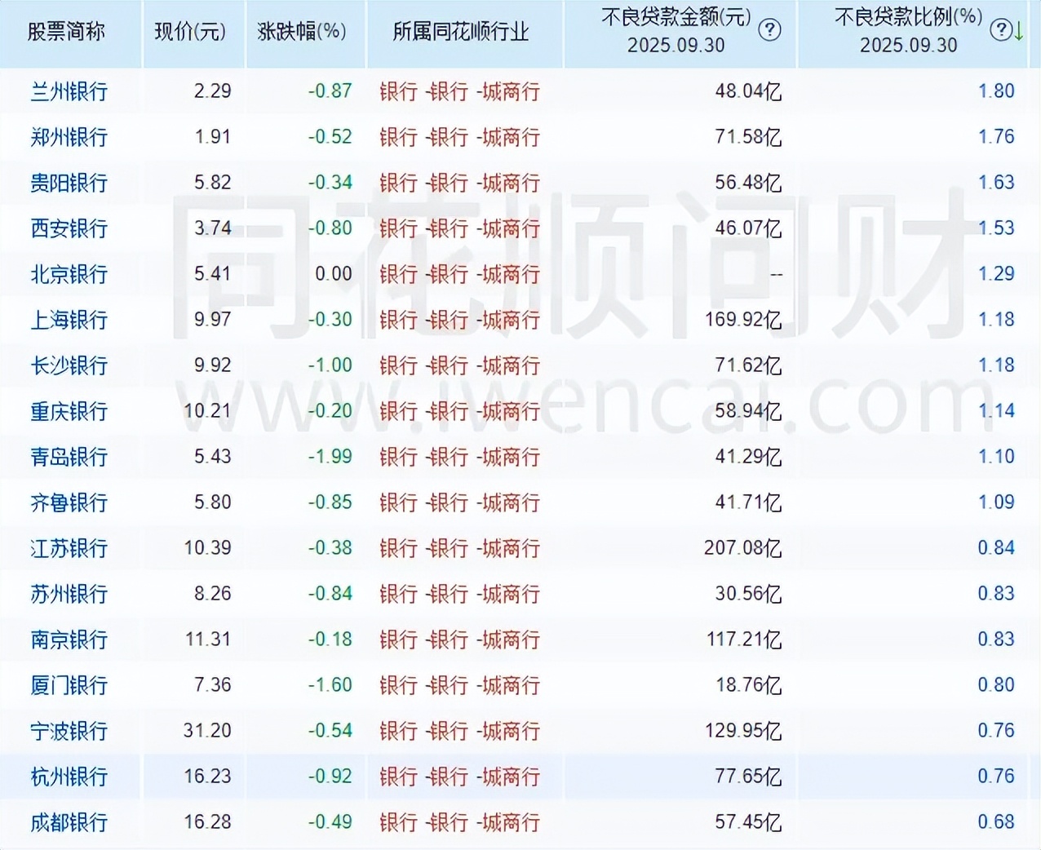Click the 2.29 price for 兰州银行

click(213, 91)
